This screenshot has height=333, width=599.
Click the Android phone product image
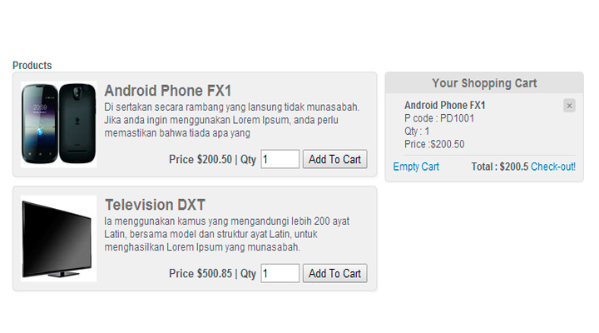pos(58,124)
